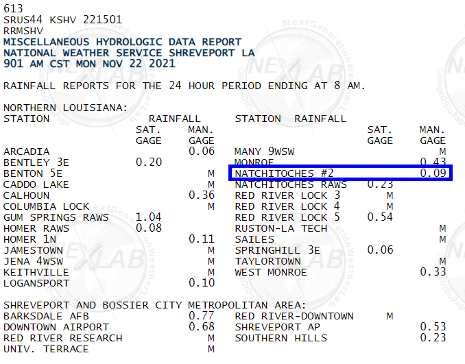465x364 pixels.
Task: Select CALHOUN rainfall value 0.36
Action: click(202, 195)
